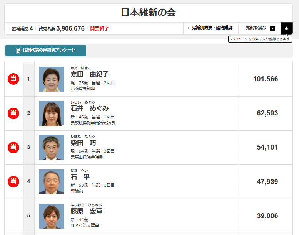Click vote count 54,101
299x235 pixels.
click(x=267, y=147)
